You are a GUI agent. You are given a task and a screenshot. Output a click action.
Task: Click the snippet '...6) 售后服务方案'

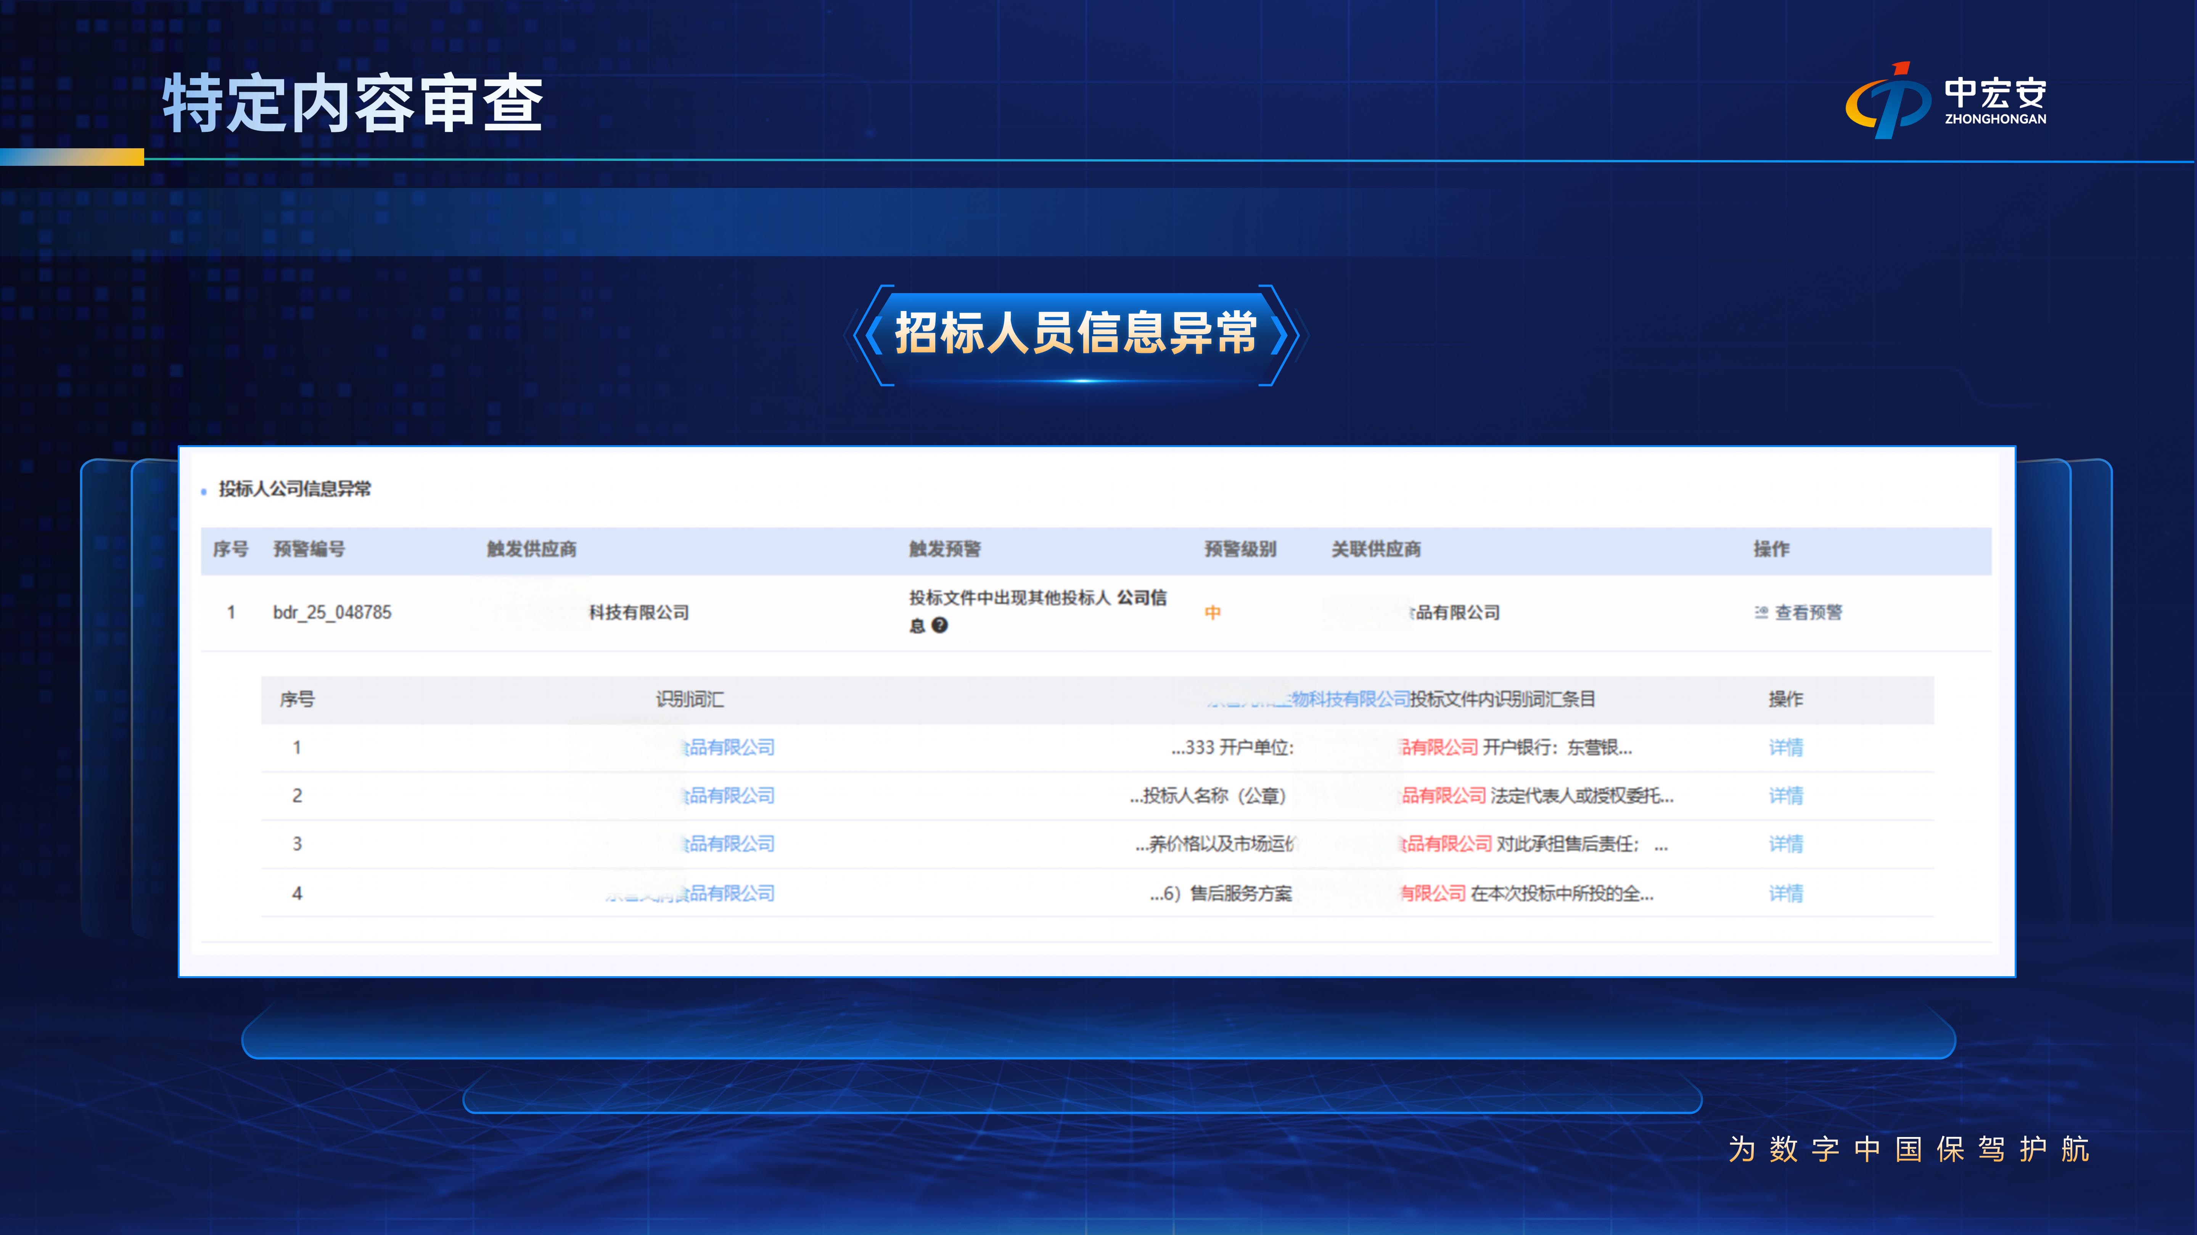(x=1221, y=893)
